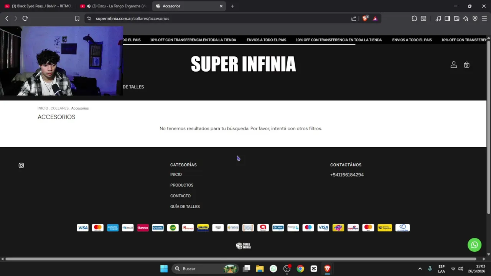This screenshot has height=276, width=491.
Task: Click the ESP LAA language indicator
Action: (442, 269)
